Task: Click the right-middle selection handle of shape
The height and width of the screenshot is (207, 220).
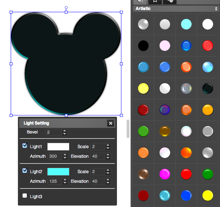Action: click(121, 64)
